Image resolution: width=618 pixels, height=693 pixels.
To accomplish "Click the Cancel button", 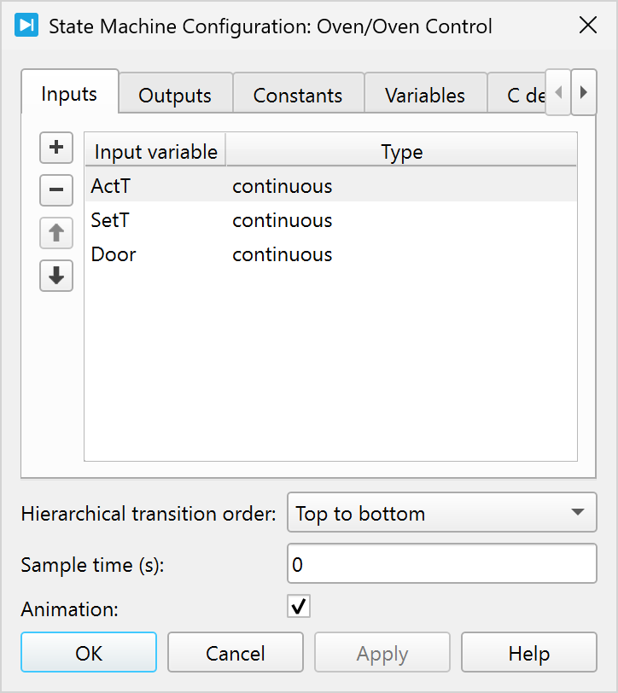I will click(x=236, y=654).
